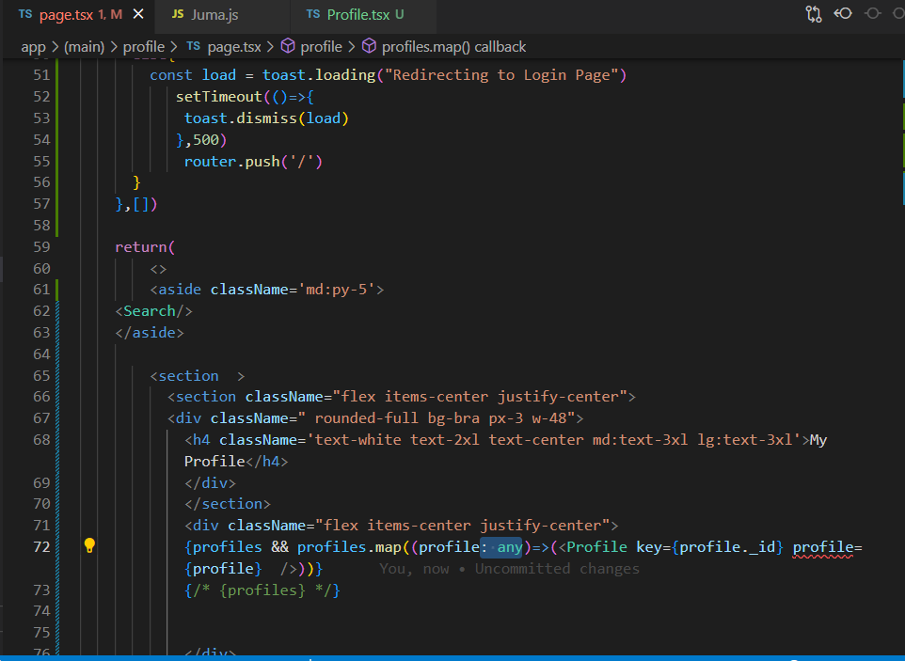Click the greyed-out Git commit revision icon

click(x=873, y=13)
